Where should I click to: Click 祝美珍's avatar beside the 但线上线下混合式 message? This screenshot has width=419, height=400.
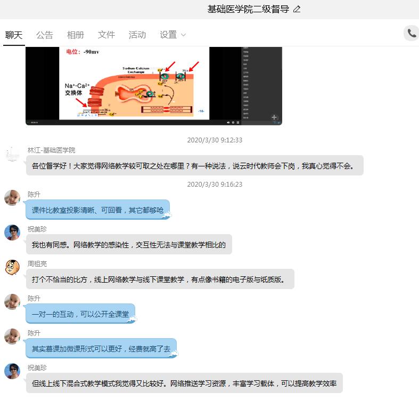pos(12,371)
